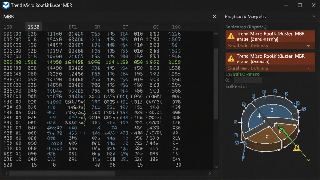Click the vertical scrollbar thumb of the MBR table
Image resolution: width=320 pixels, height=180 pixels.
pyautogui.click(x=216, y=84)
